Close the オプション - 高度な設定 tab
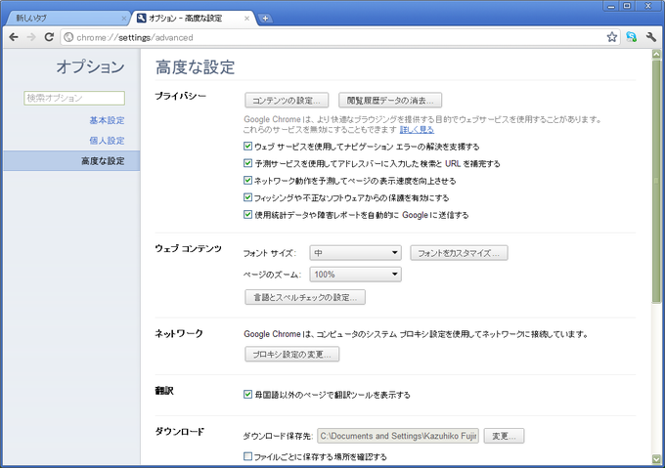The height and width of the screenshot is (468, 665). coord(246,19)
